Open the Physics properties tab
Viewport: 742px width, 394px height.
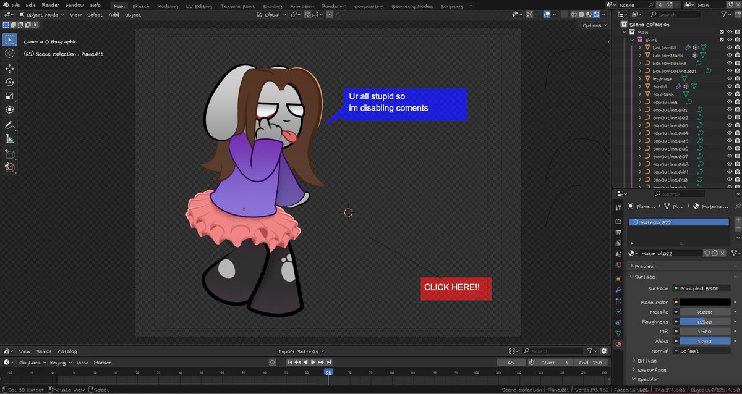point(618,311)
